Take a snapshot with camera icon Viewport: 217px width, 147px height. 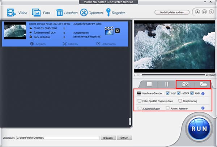(185, 84)
